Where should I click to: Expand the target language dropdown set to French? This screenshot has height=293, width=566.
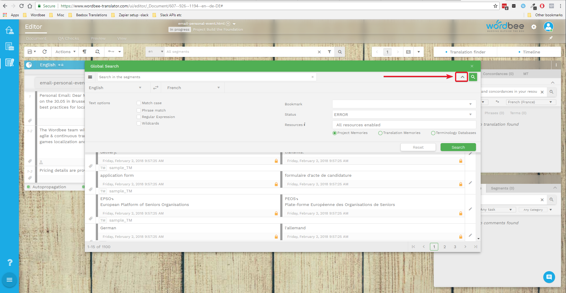click(x=218, y=87)
